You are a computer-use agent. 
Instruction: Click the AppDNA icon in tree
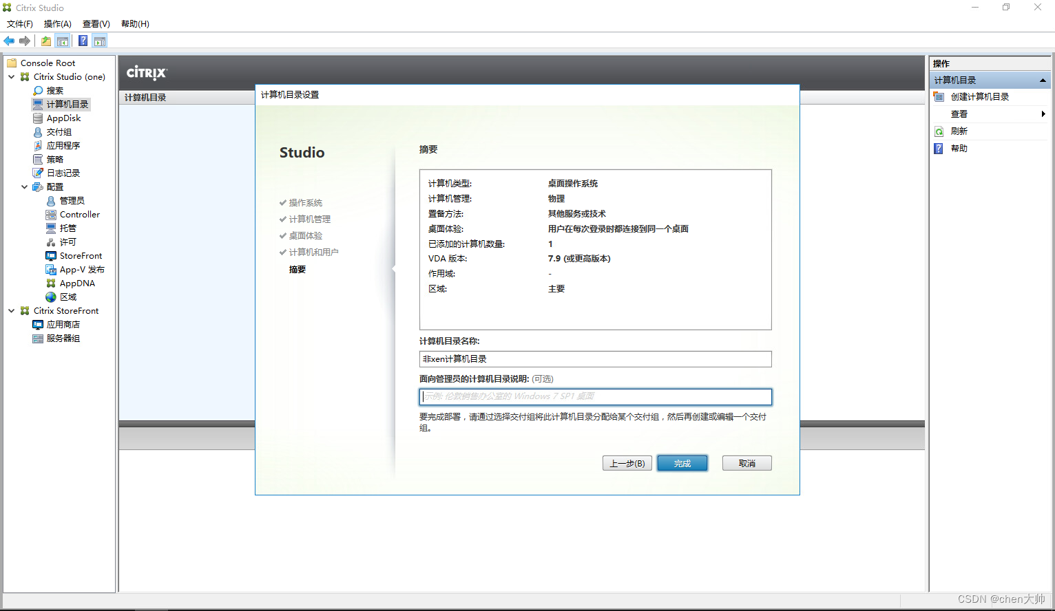tap(51, 283)
